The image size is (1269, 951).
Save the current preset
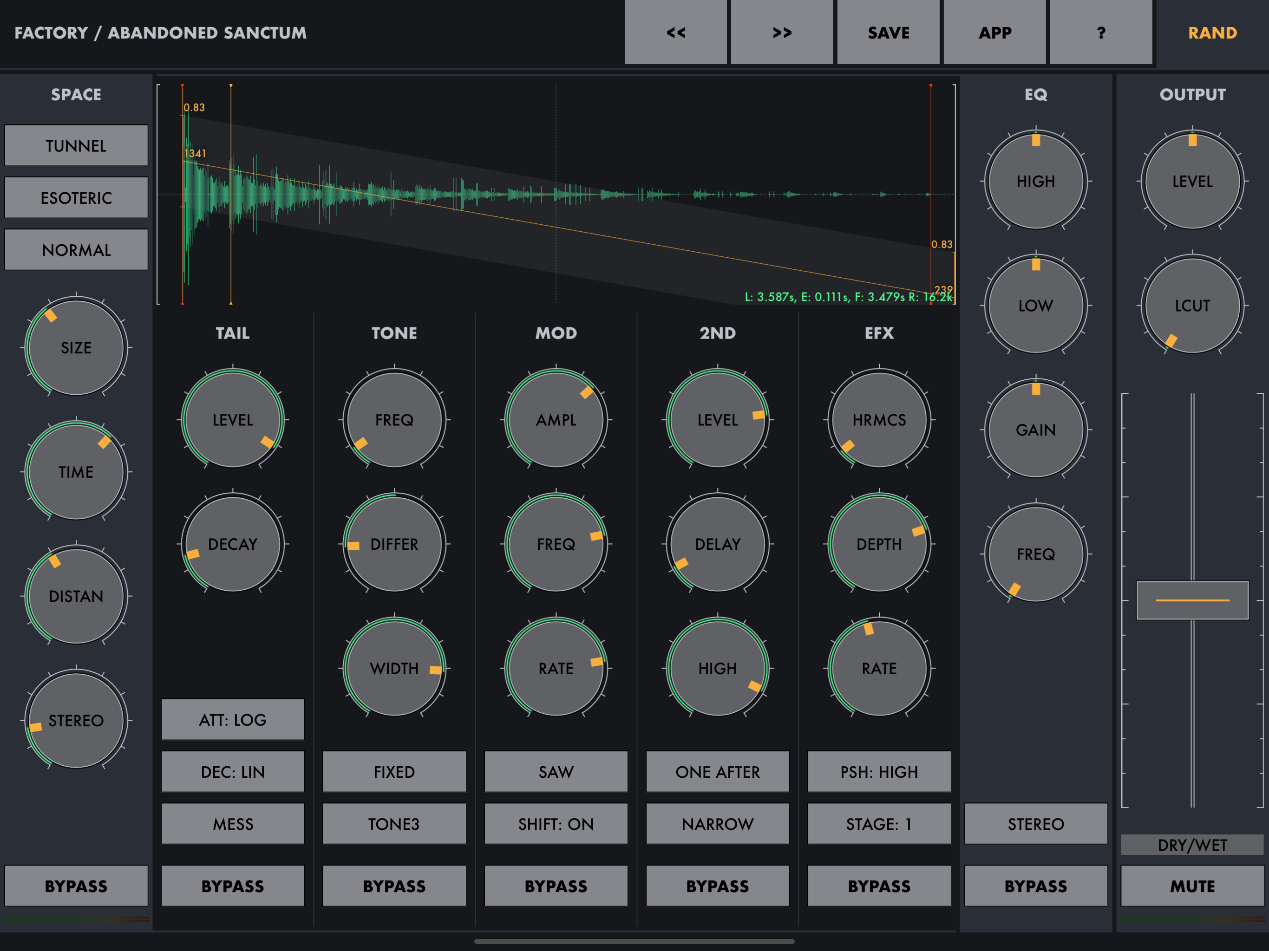[x=888, y=32]
